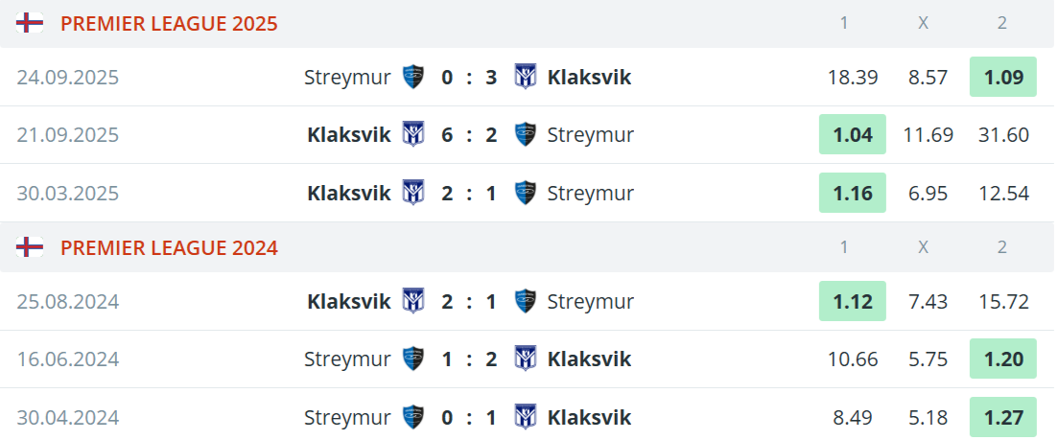
Task: Click Streymur crest in the 16.06.2024 match
Action: 413,359
